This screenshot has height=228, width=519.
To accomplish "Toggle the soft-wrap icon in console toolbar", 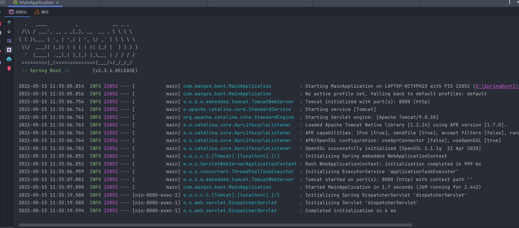I will pos(9,41).
